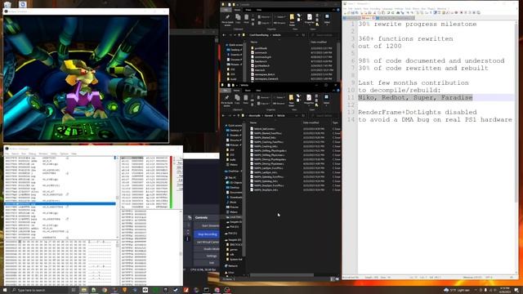Viewport: 523px width, 294px height.
Task: Click the Print icon in Notepad++ toolbar
Action: (x=369, y=13)
